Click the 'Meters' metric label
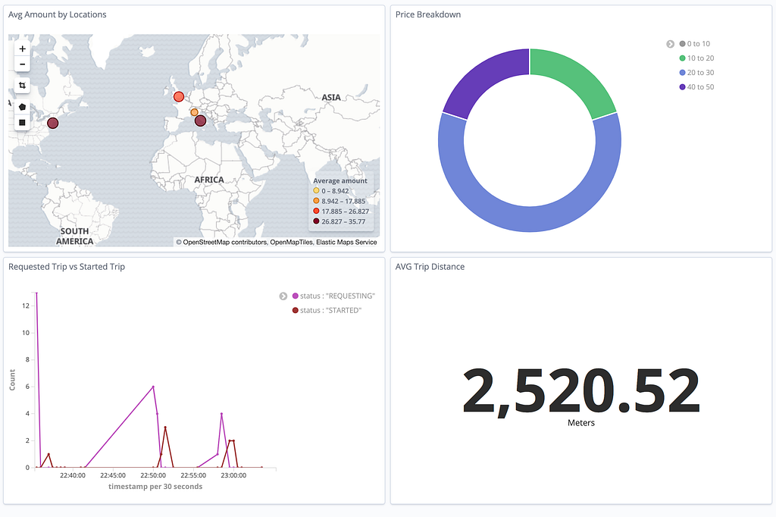 (581, 423)
